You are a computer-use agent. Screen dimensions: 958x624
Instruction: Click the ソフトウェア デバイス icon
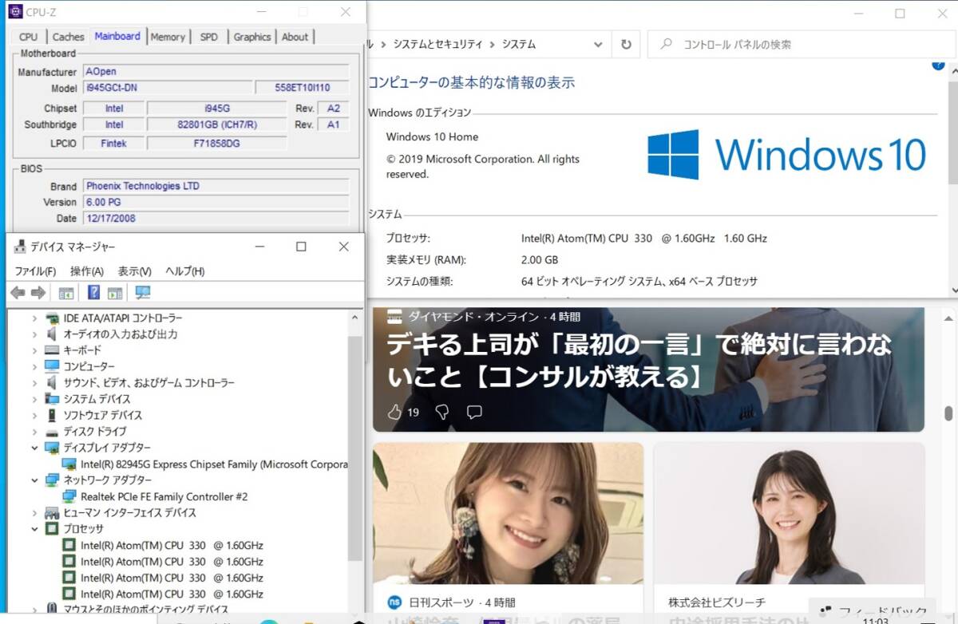[52, 415]
